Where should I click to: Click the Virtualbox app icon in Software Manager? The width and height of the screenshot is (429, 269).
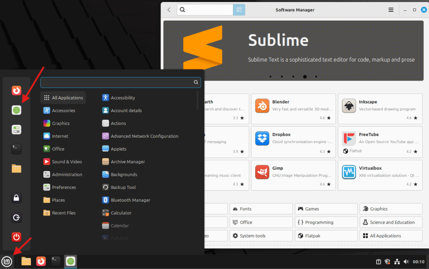(349, 172)
